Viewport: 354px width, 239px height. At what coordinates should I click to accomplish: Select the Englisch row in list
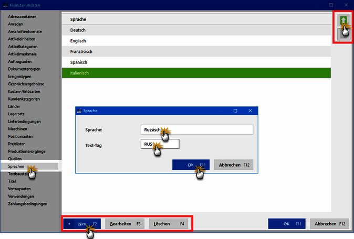point(196,41)
